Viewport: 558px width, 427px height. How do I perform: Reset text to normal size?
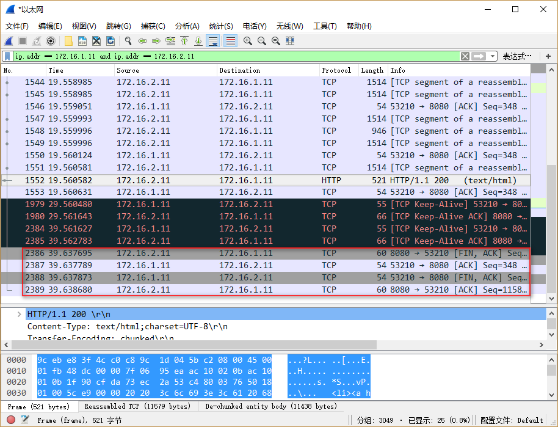click(x=276, y=41)
